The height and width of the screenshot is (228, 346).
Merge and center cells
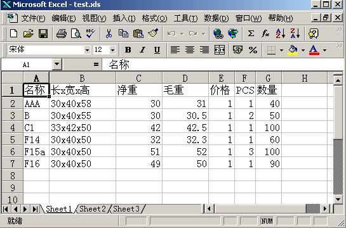pos(220,50)
